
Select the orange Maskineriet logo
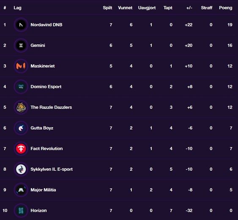click(x=21, y=66)
